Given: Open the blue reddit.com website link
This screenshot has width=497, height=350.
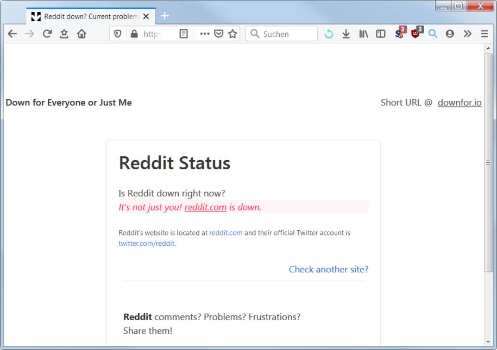Looking at the screenshot, I should coord(226,233).
